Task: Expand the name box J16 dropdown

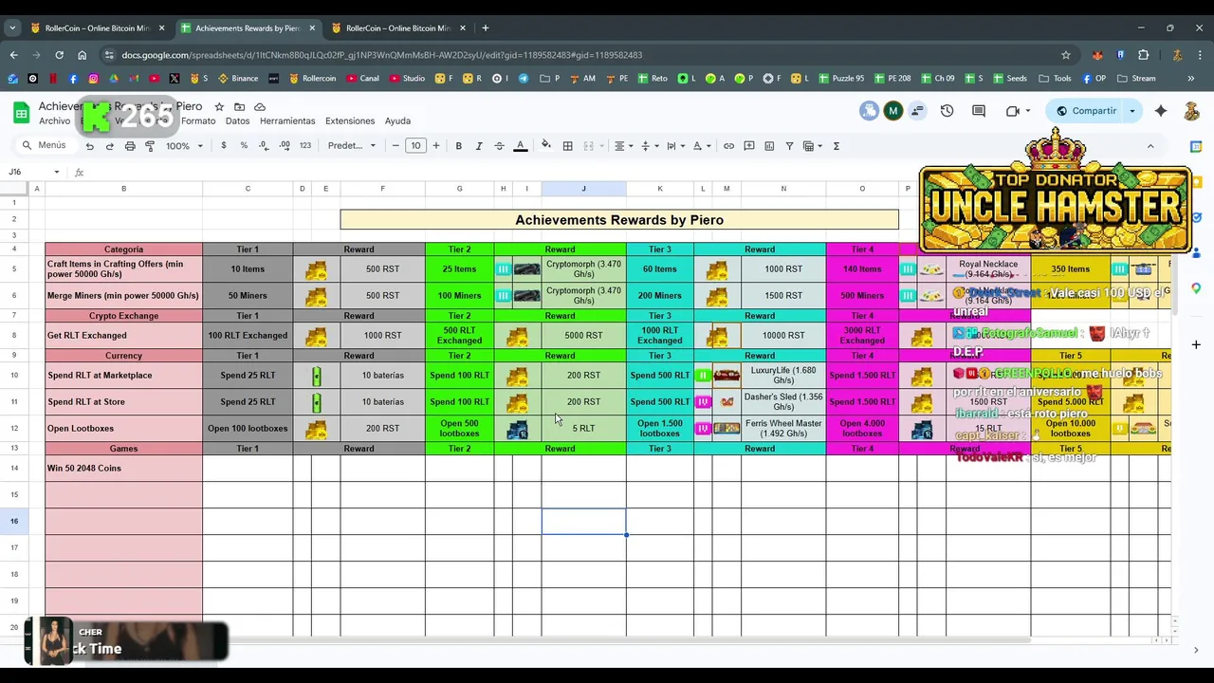Action: (x=57, y=172)
